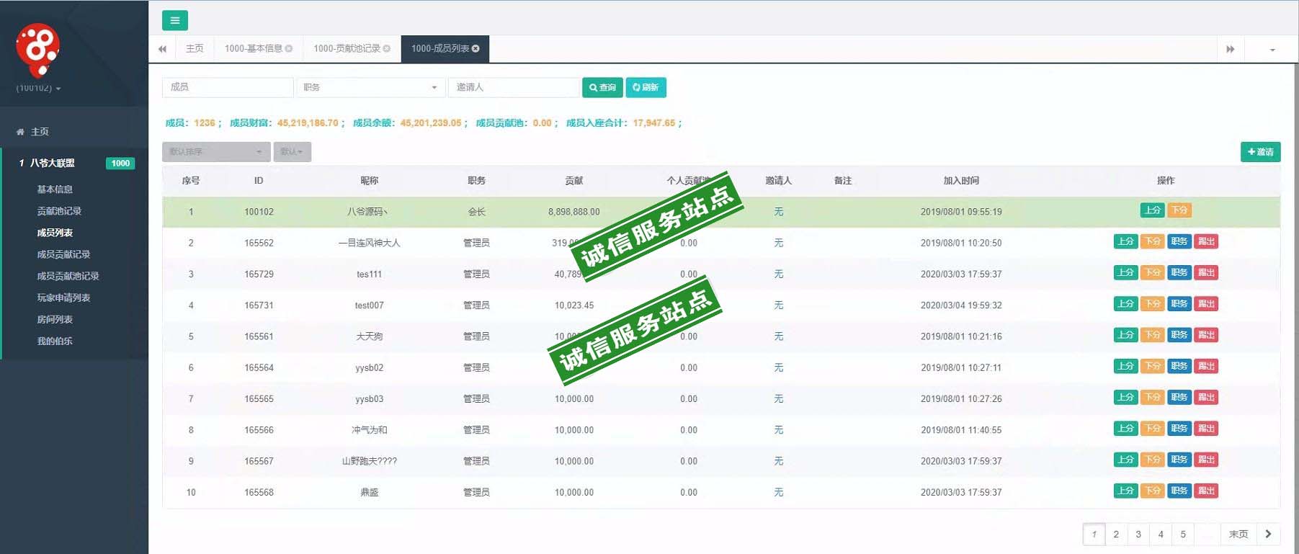Go to page 3 in pagination
This screenshot has width=1299, height=554.
[x=1138, y=534]
